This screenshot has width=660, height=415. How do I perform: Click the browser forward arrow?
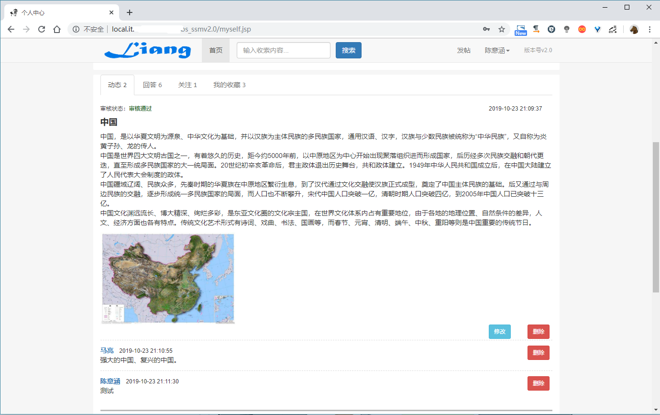[26, 29]
